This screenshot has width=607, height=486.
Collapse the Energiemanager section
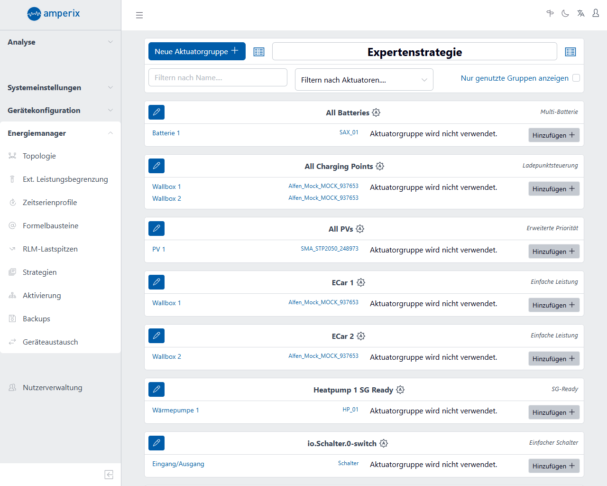coord(60,133)
